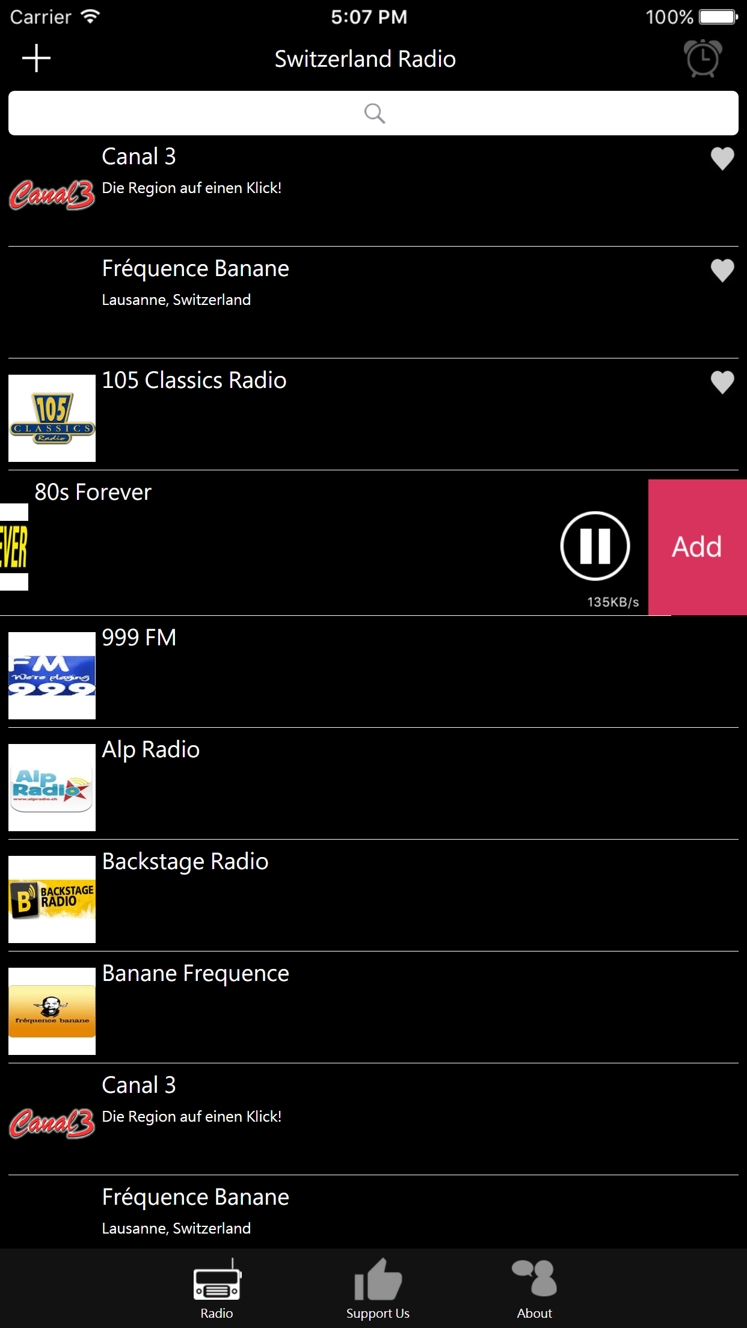Play Alp Radio station
This screenshot has height=1328, width=747.
tap(373, 784)
